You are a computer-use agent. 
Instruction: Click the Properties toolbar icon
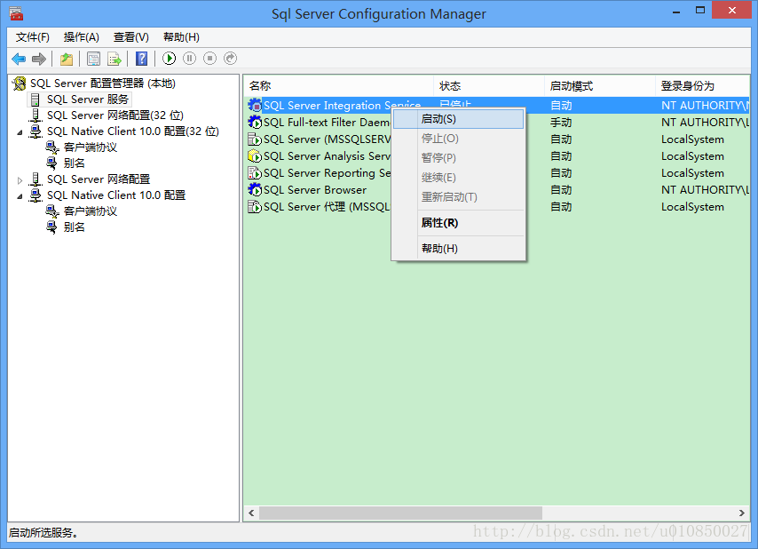[x=93, y=59]
